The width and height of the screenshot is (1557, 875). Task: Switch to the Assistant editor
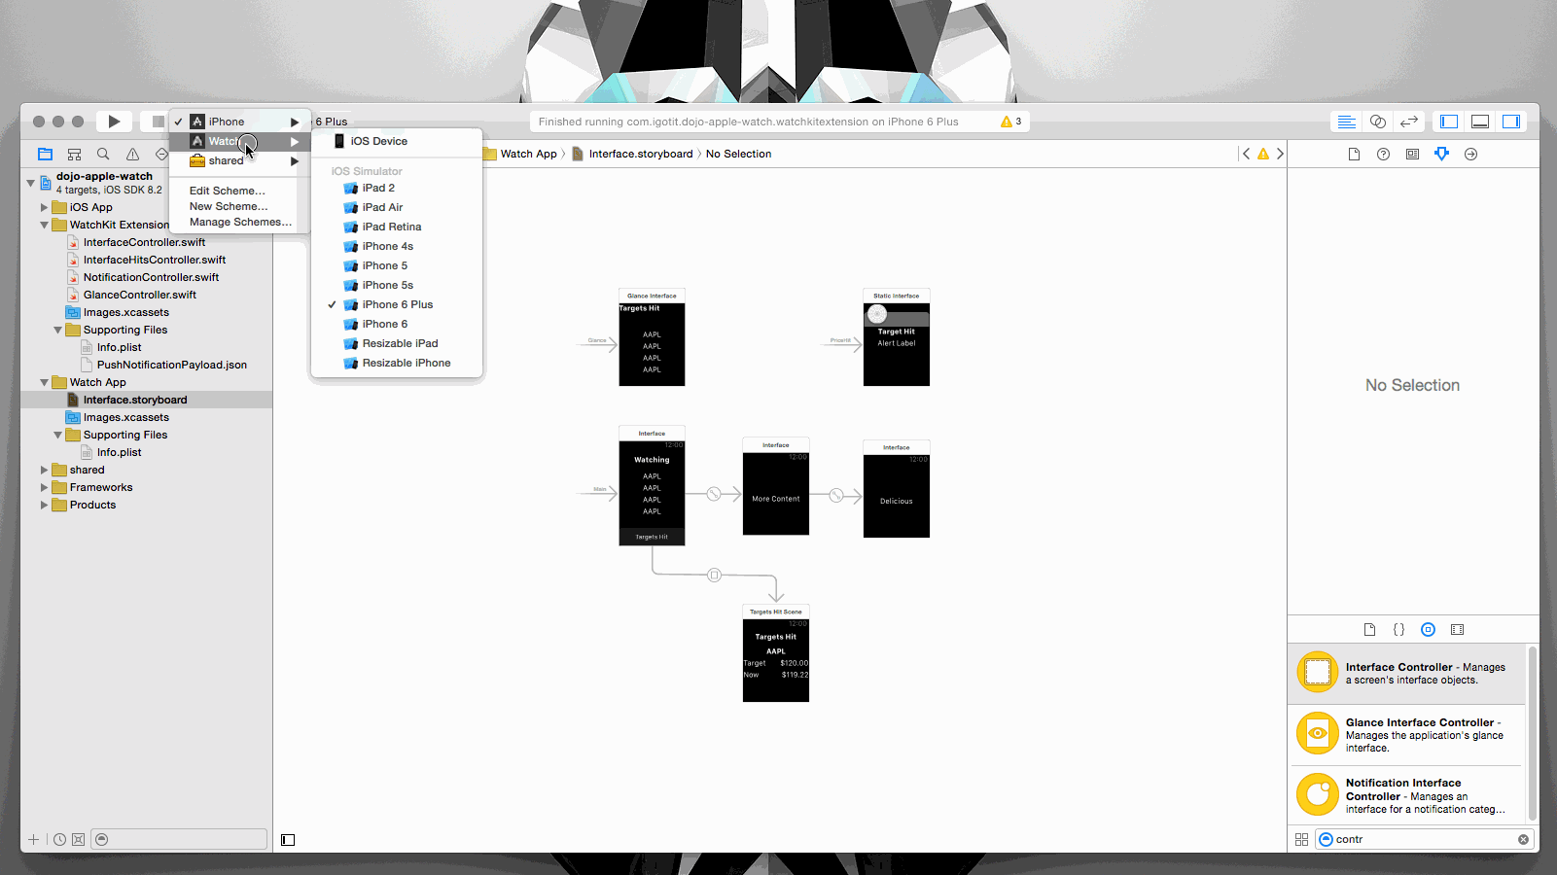click(x=1377, y=122)
